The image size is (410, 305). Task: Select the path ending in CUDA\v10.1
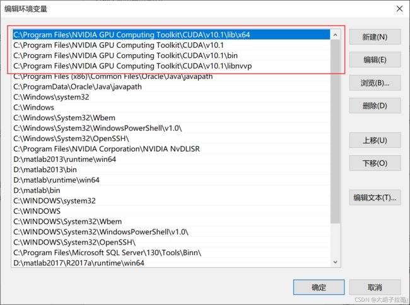[x=172, y=45]
